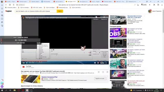Screen dimensions: 164x92
Task: Open Как настроить OBS? Все для стрима
Action: pyautogui.click(x=136, y=71)
